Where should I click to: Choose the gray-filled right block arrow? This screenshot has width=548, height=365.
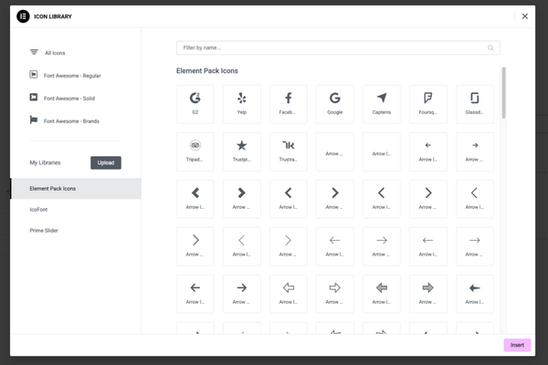(428, 294)
